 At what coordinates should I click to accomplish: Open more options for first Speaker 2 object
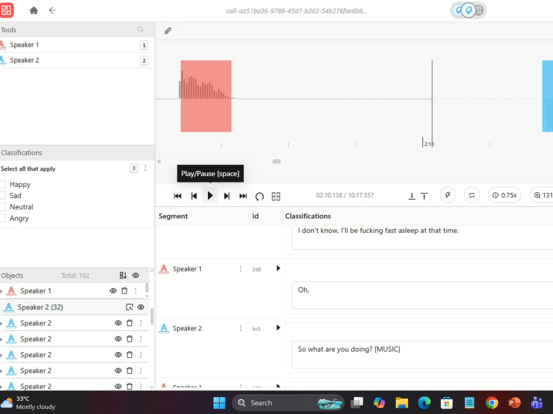(x=140, y=323)
